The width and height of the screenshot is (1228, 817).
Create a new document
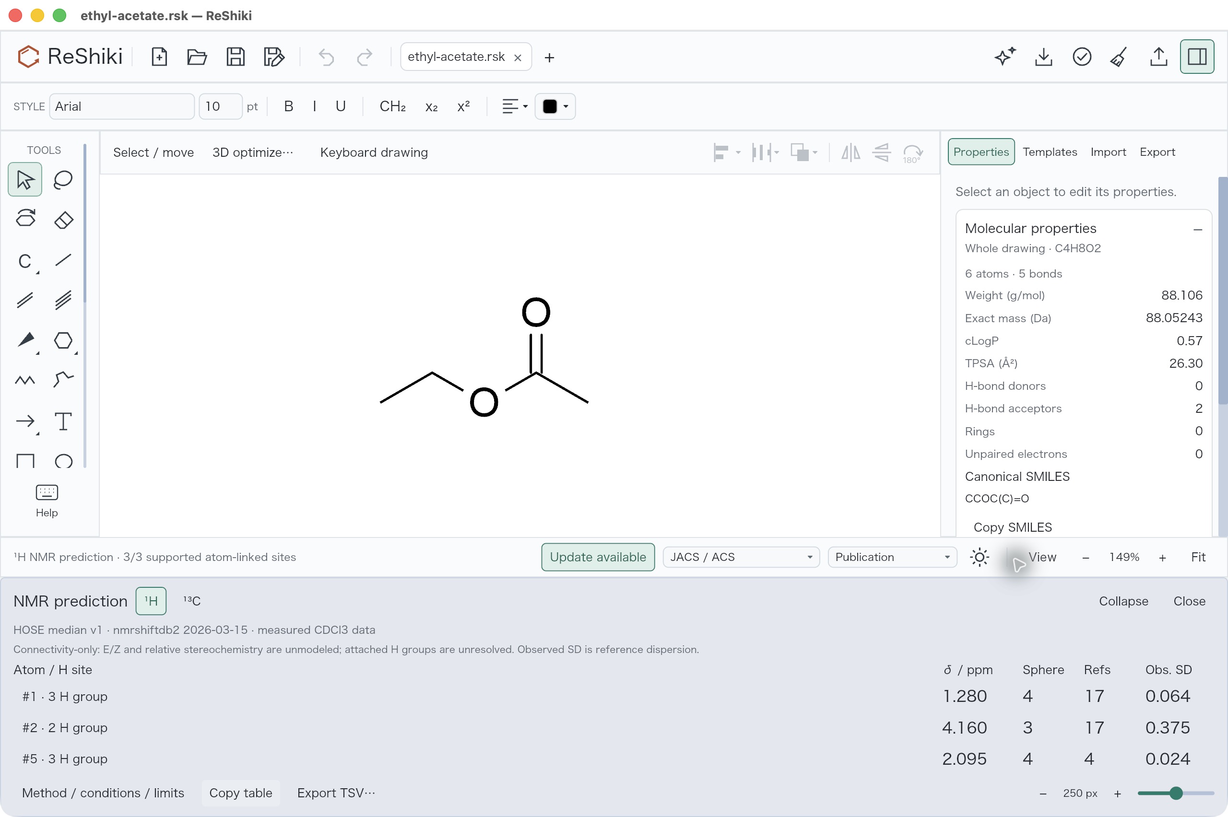pos(159,57)
